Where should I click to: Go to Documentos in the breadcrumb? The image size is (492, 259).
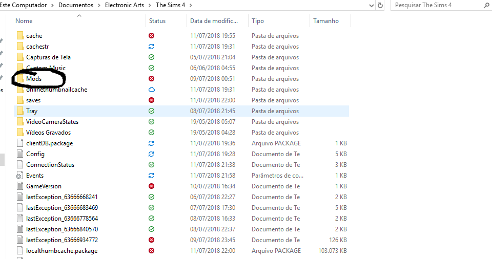point(76,5)
